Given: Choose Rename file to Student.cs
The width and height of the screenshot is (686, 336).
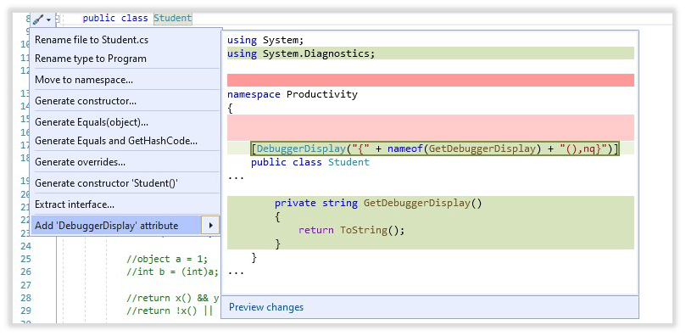Looking at the screenshot, I should 92,40.
